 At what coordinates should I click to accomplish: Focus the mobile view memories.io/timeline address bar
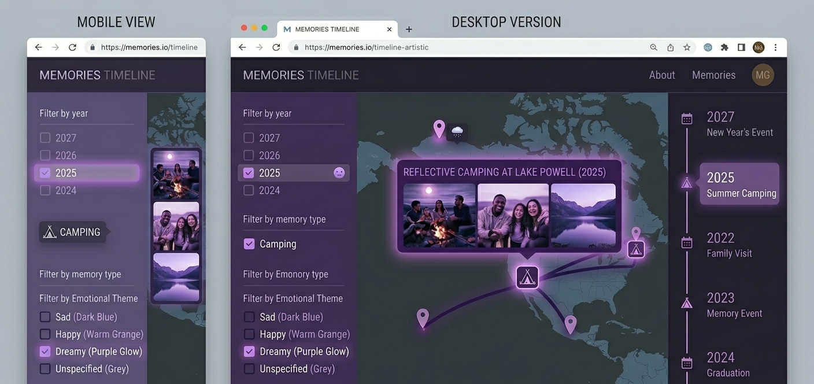pos(144,47)
